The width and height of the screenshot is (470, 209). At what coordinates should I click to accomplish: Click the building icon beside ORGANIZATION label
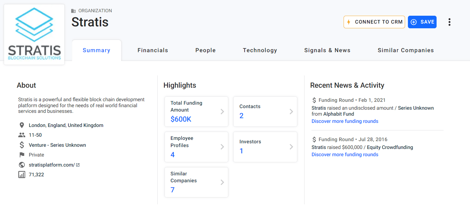pos(73,10)
